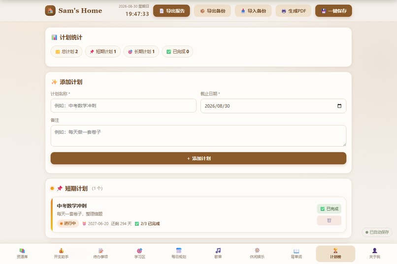The height and width of the screenshot is (264, 397).
Task: Click the 19:47:33 clock display
Action: 137,14
